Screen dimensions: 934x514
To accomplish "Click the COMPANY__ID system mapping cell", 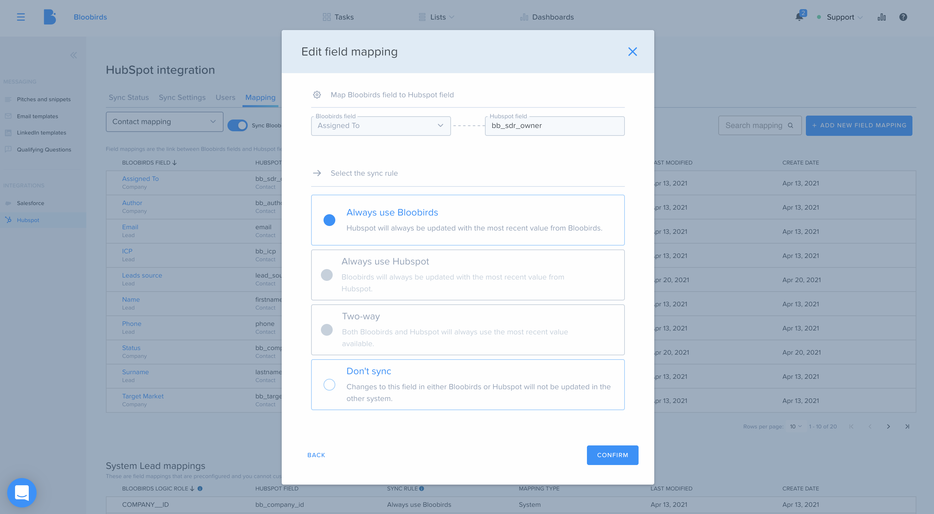I will [145, 505].
